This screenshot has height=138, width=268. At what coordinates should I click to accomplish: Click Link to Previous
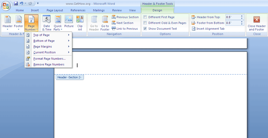[x=125, y=29]
